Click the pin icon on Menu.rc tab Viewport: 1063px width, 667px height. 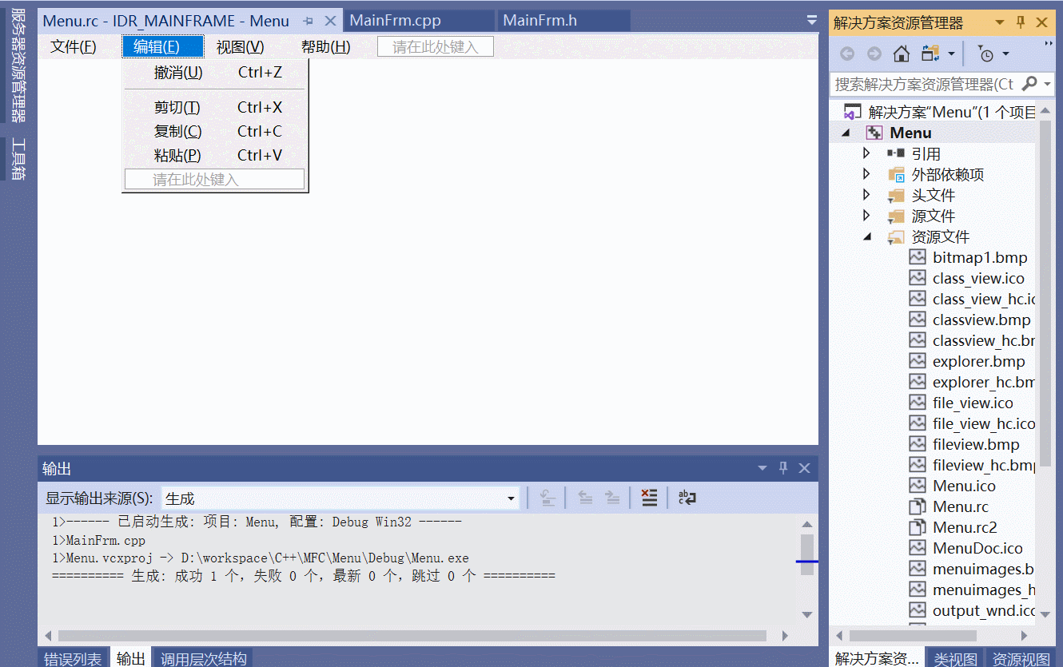[x=308, y=21]
